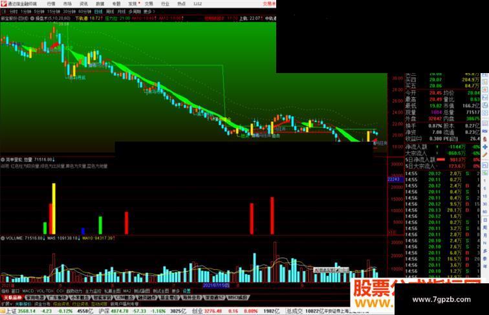Select 15-minute period in right sidebar
This screenshot has width=489, height=315.
[485, 196]
